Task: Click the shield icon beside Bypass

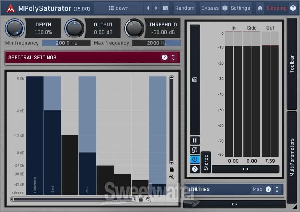Action: point(225,8)
